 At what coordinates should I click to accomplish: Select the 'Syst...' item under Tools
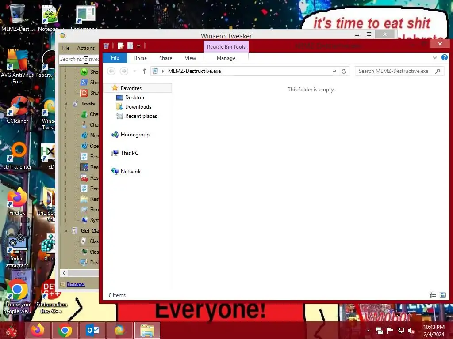pos(89,220)
